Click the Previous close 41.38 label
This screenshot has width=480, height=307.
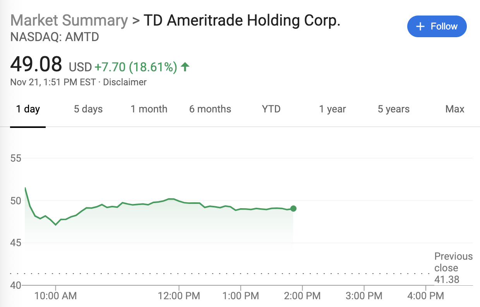pos(453,268)
